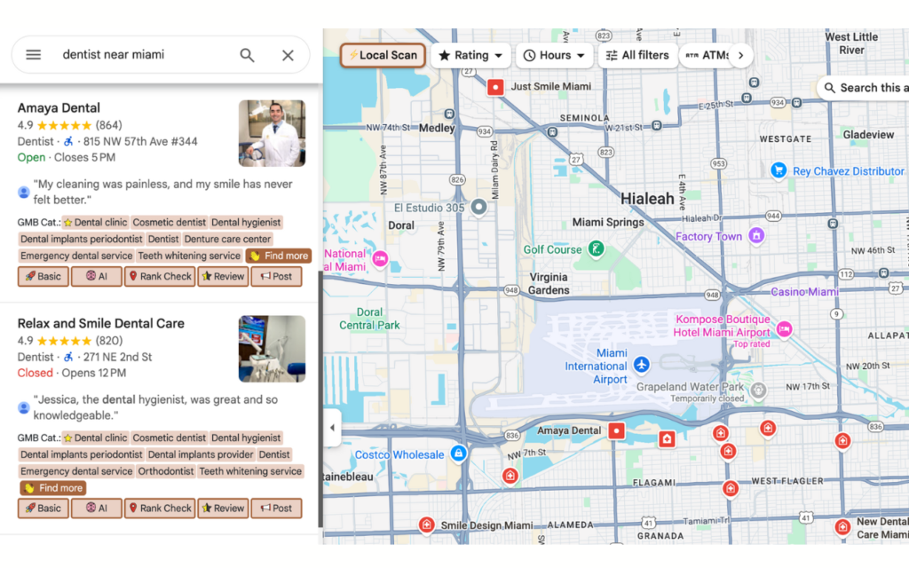
Task: Open the AI audit for Amaya Dental
Action: click(95, 276)
